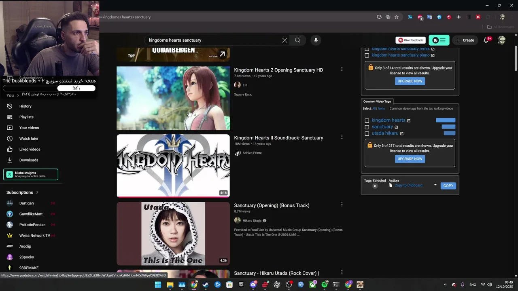
Task: Open the Lin channel link
Action: point(245,85)
